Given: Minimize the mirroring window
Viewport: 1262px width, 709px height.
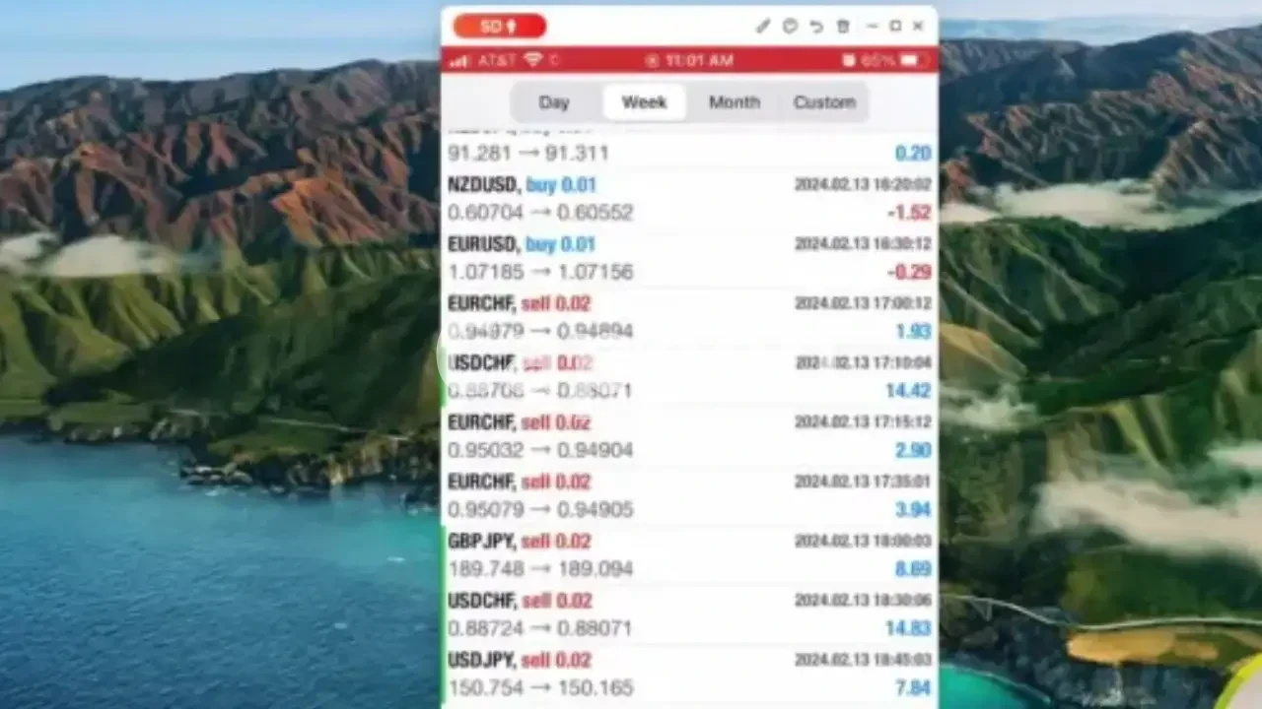Looking at the screenshot, I should pyautogui.click(x=872, y=27).
